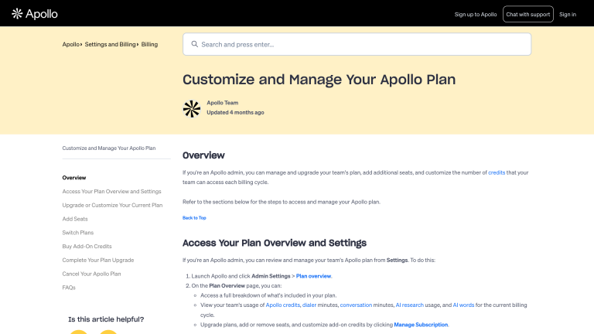Open AI research link
This screenshot has width=594, height=334.
click(x=409, y=305)
